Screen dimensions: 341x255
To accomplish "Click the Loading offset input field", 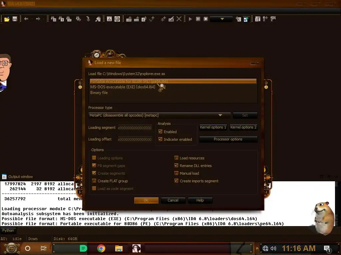I will [135, 139].
